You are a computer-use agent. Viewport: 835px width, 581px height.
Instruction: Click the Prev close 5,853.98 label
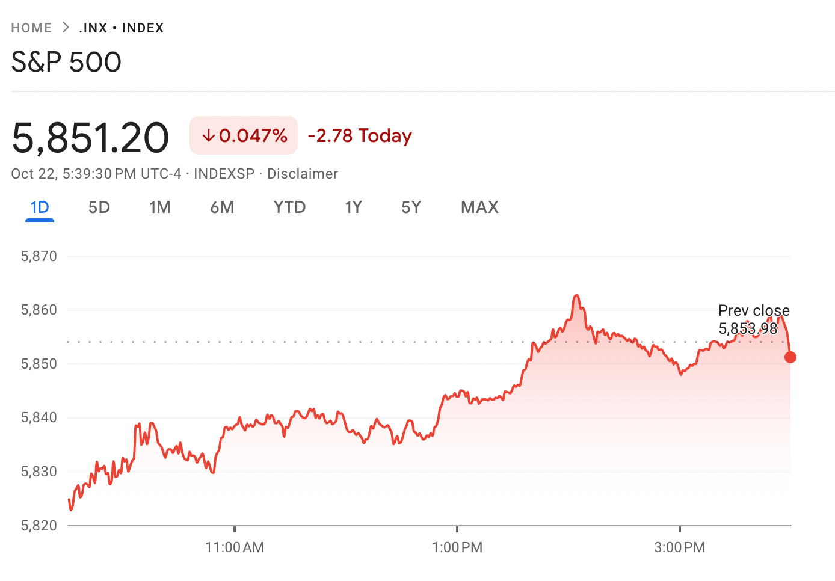[753, 319]
